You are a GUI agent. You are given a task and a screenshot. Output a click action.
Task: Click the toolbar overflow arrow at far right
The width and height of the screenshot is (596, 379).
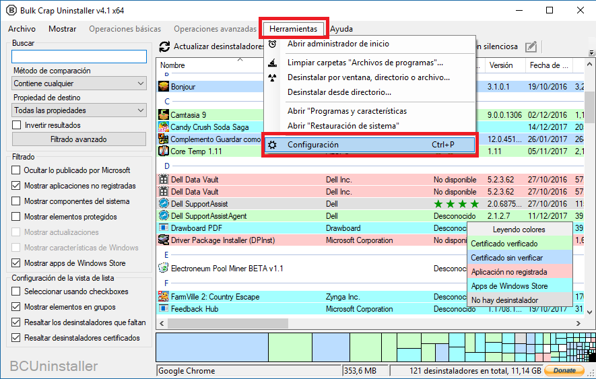(x=591, y=53)
